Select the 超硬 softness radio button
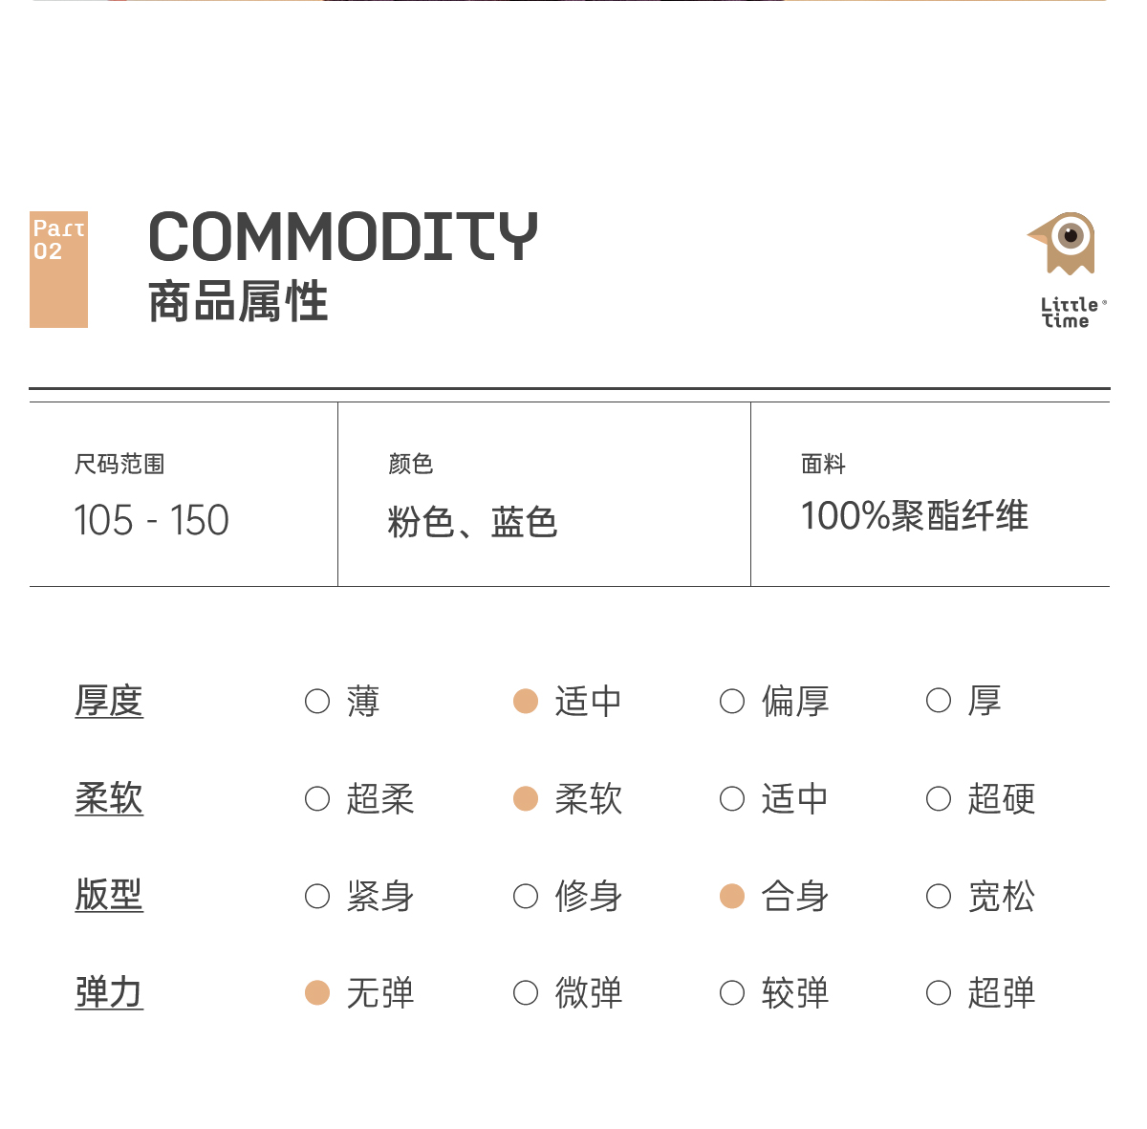This screenshot has width=1147, height=1129. [x=939, y=799]
